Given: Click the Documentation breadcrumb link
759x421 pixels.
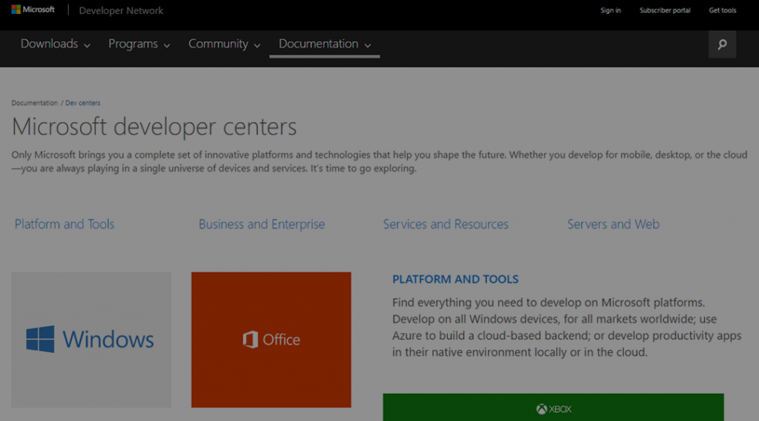Looking at the screenshot, I should (34, 103).
